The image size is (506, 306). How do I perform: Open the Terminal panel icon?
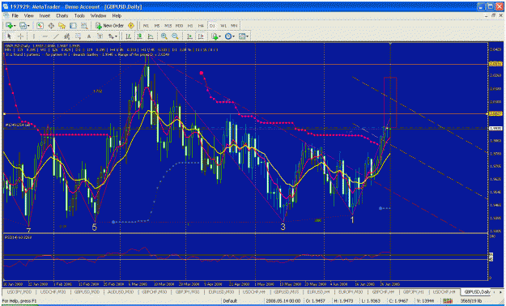point(73,26)
